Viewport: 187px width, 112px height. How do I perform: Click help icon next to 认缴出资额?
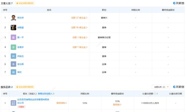155,93
